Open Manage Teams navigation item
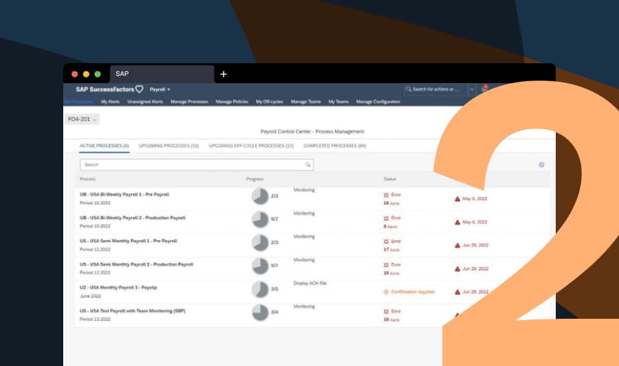The height and width of the screenshot is (366, 619). coord(306,102)
